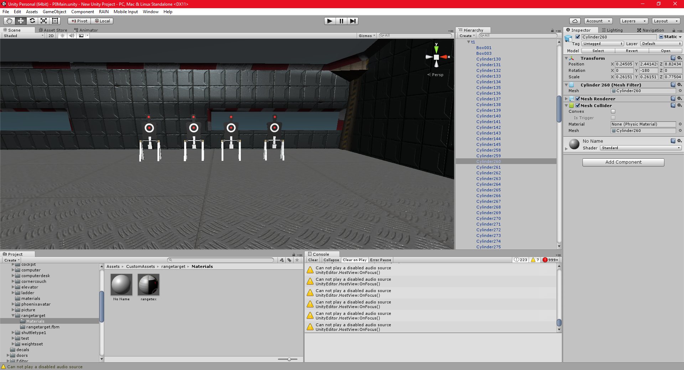The height and width of the screenshot is (370, 684).
Task: Open the GameObject menu
Action: (x=55, y=12)
